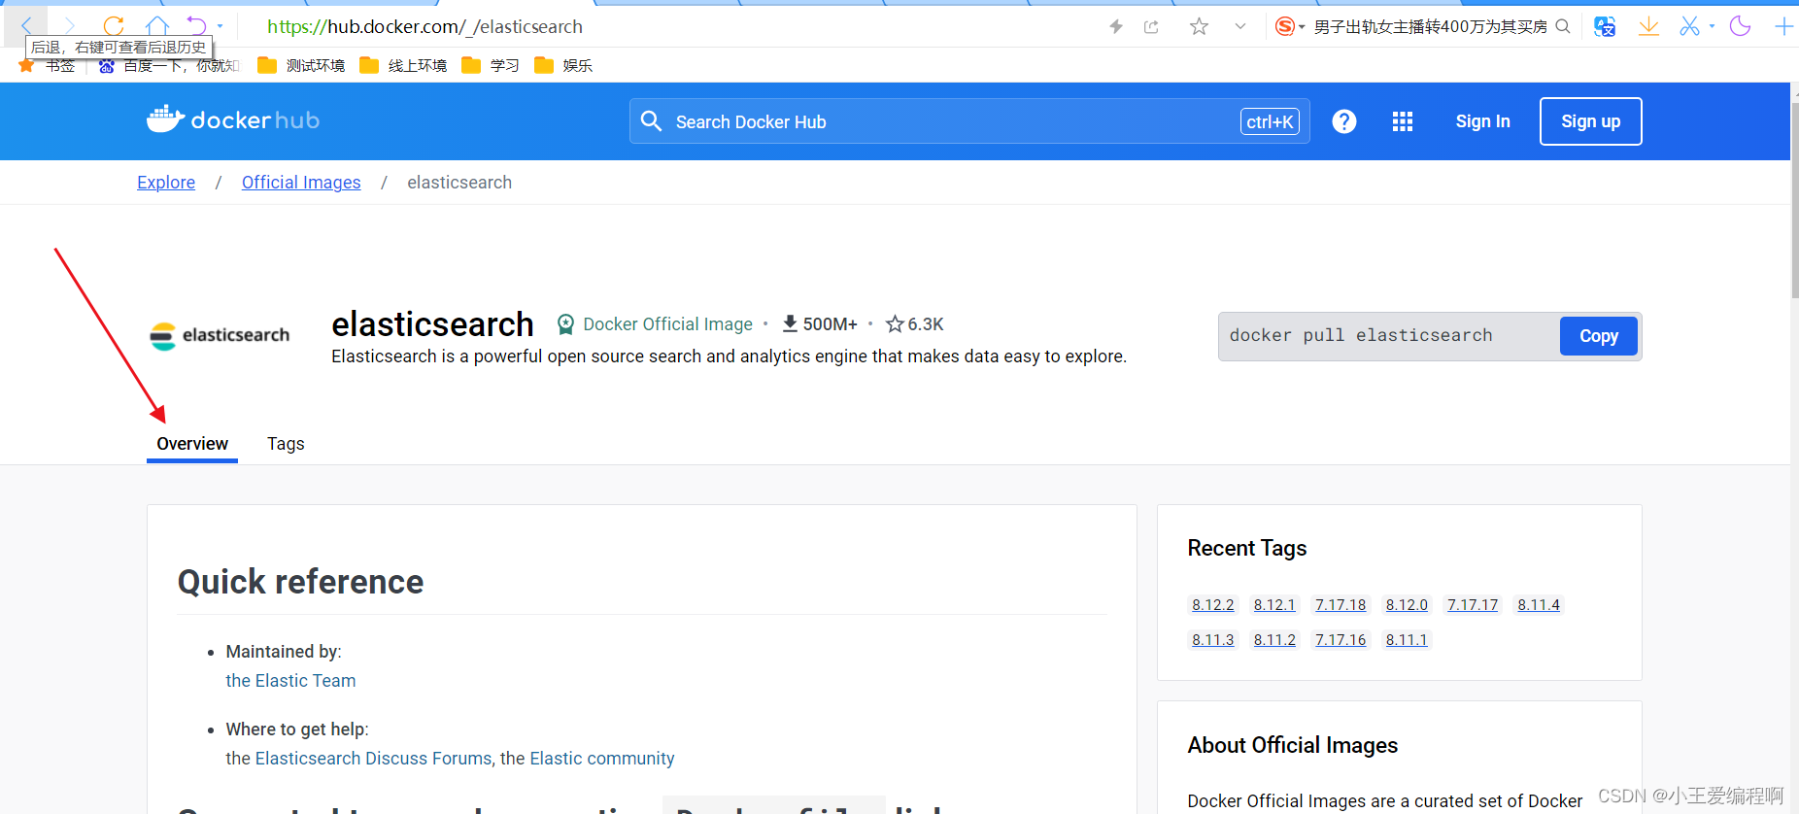Open the 测试环境 bookmark folder
The image size is (1799, 814).
pos(301,66)
